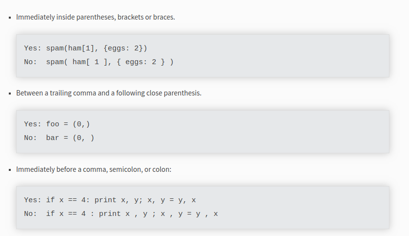Viewport: 409px width, 236px height.
Task: Click the code 'foo = (0,)'
Action: click(x=68, y=124)
